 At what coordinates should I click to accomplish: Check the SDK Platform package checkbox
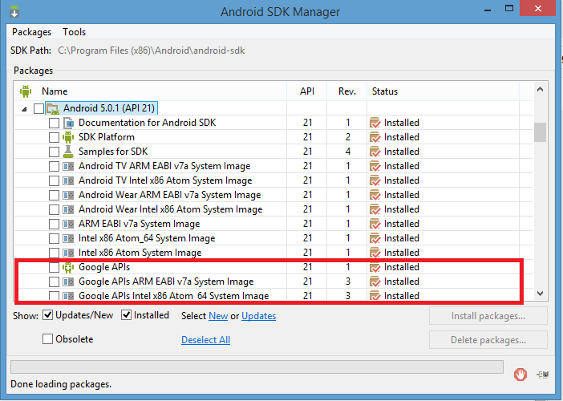click(54, 137)
